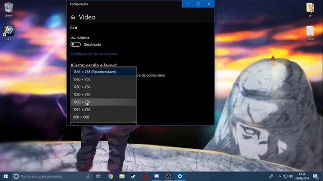Open the People icon in system tray
The image size is (323, 181).
coord(272,176)
